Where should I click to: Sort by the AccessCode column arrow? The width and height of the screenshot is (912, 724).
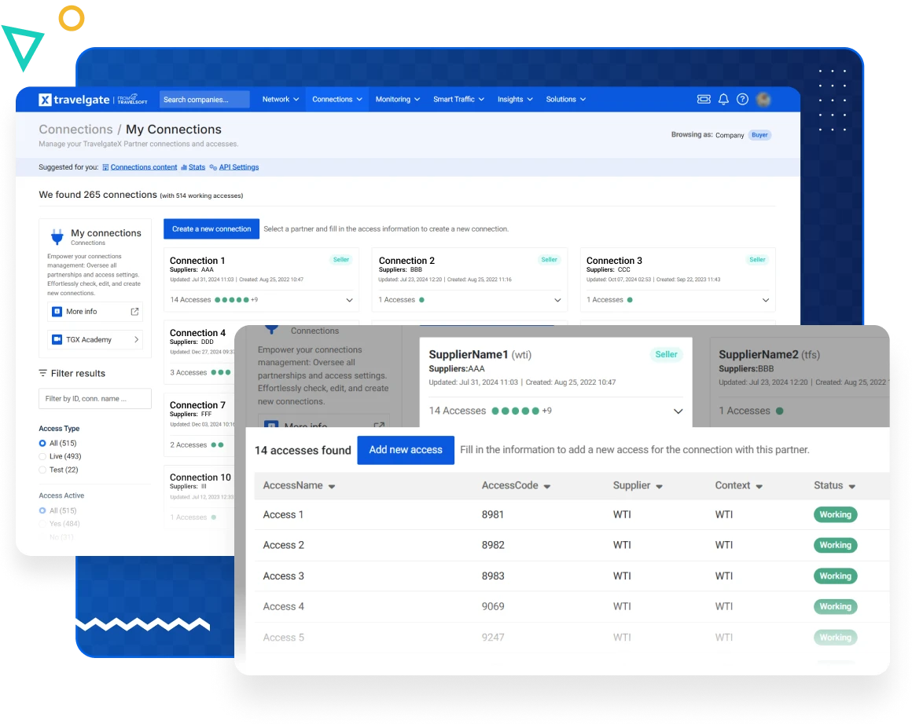point(546,487)
